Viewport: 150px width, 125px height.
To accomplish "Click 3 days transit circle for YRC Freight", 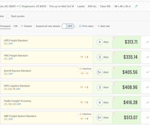I will tap(100, 57).
